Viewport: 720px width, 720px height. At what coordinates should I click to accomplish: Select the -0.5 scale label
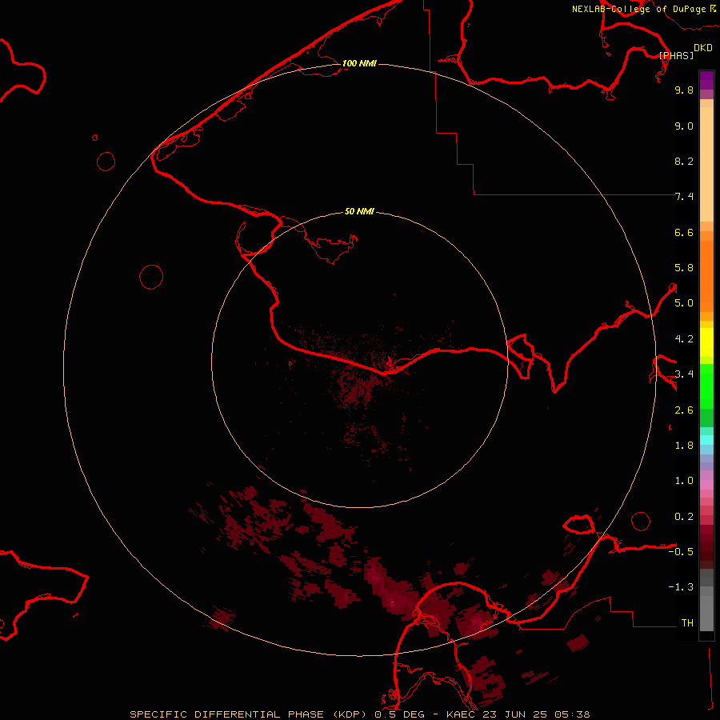click(x=681, y=551)
